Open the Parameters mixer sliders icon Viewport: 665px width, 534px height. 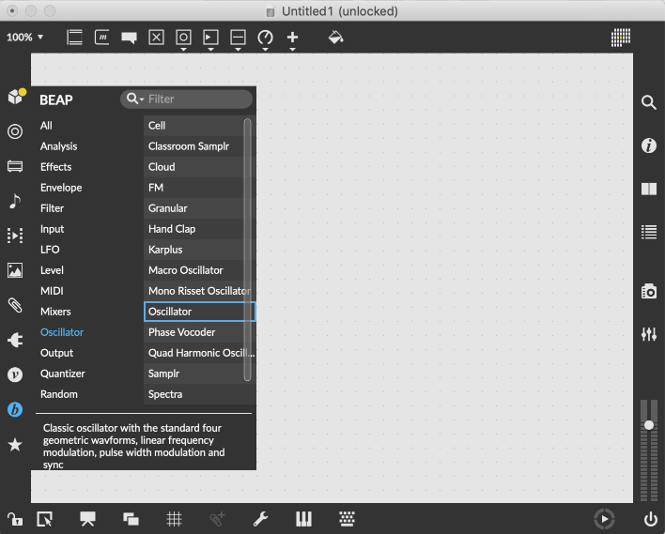pos(649,334)
